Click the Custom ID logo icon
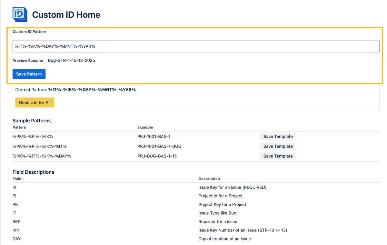This screenshot has height=245, width=387. [x=20, y=15]
